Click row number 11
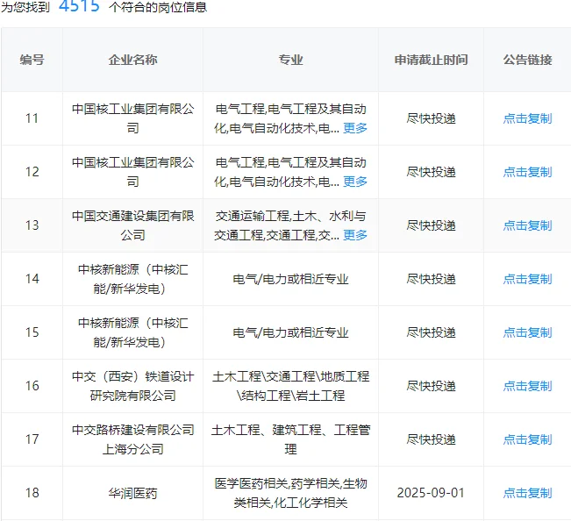The width and height of the screenshot is (571, 521). click(32, 118)
